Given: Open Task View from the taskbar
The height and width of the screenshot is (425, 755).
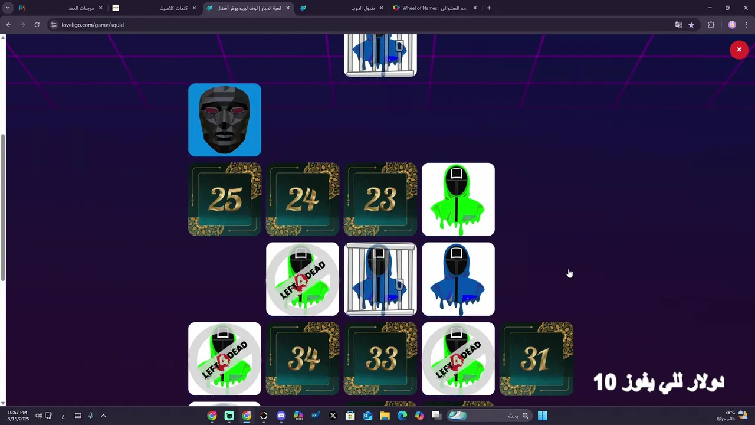Looking at the screenshot, I should 436,416.
